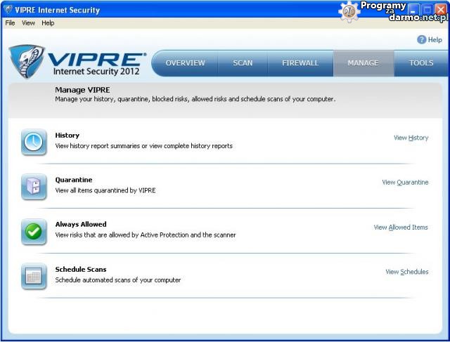Open the Help menu in menu bar
450x342 pixels.
click(48, 23)
